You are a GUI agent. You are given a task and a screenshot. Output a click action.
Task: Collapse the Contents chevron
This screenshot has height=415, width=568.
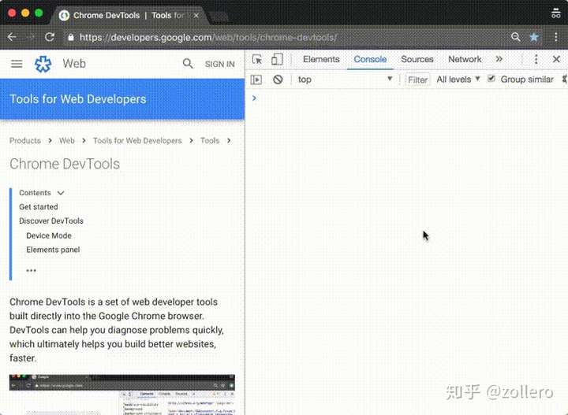[61, 193]
